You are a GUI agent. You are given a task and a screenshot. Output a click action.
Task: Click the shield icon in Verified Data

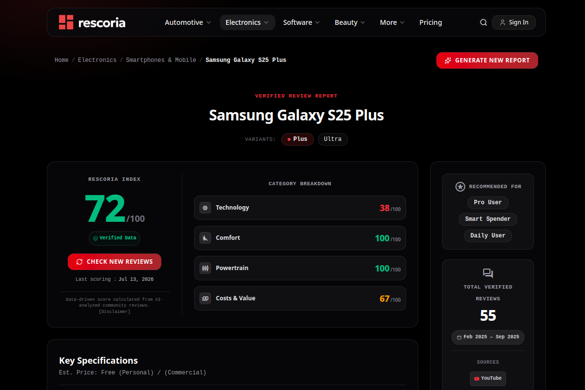tap(96, 238)
